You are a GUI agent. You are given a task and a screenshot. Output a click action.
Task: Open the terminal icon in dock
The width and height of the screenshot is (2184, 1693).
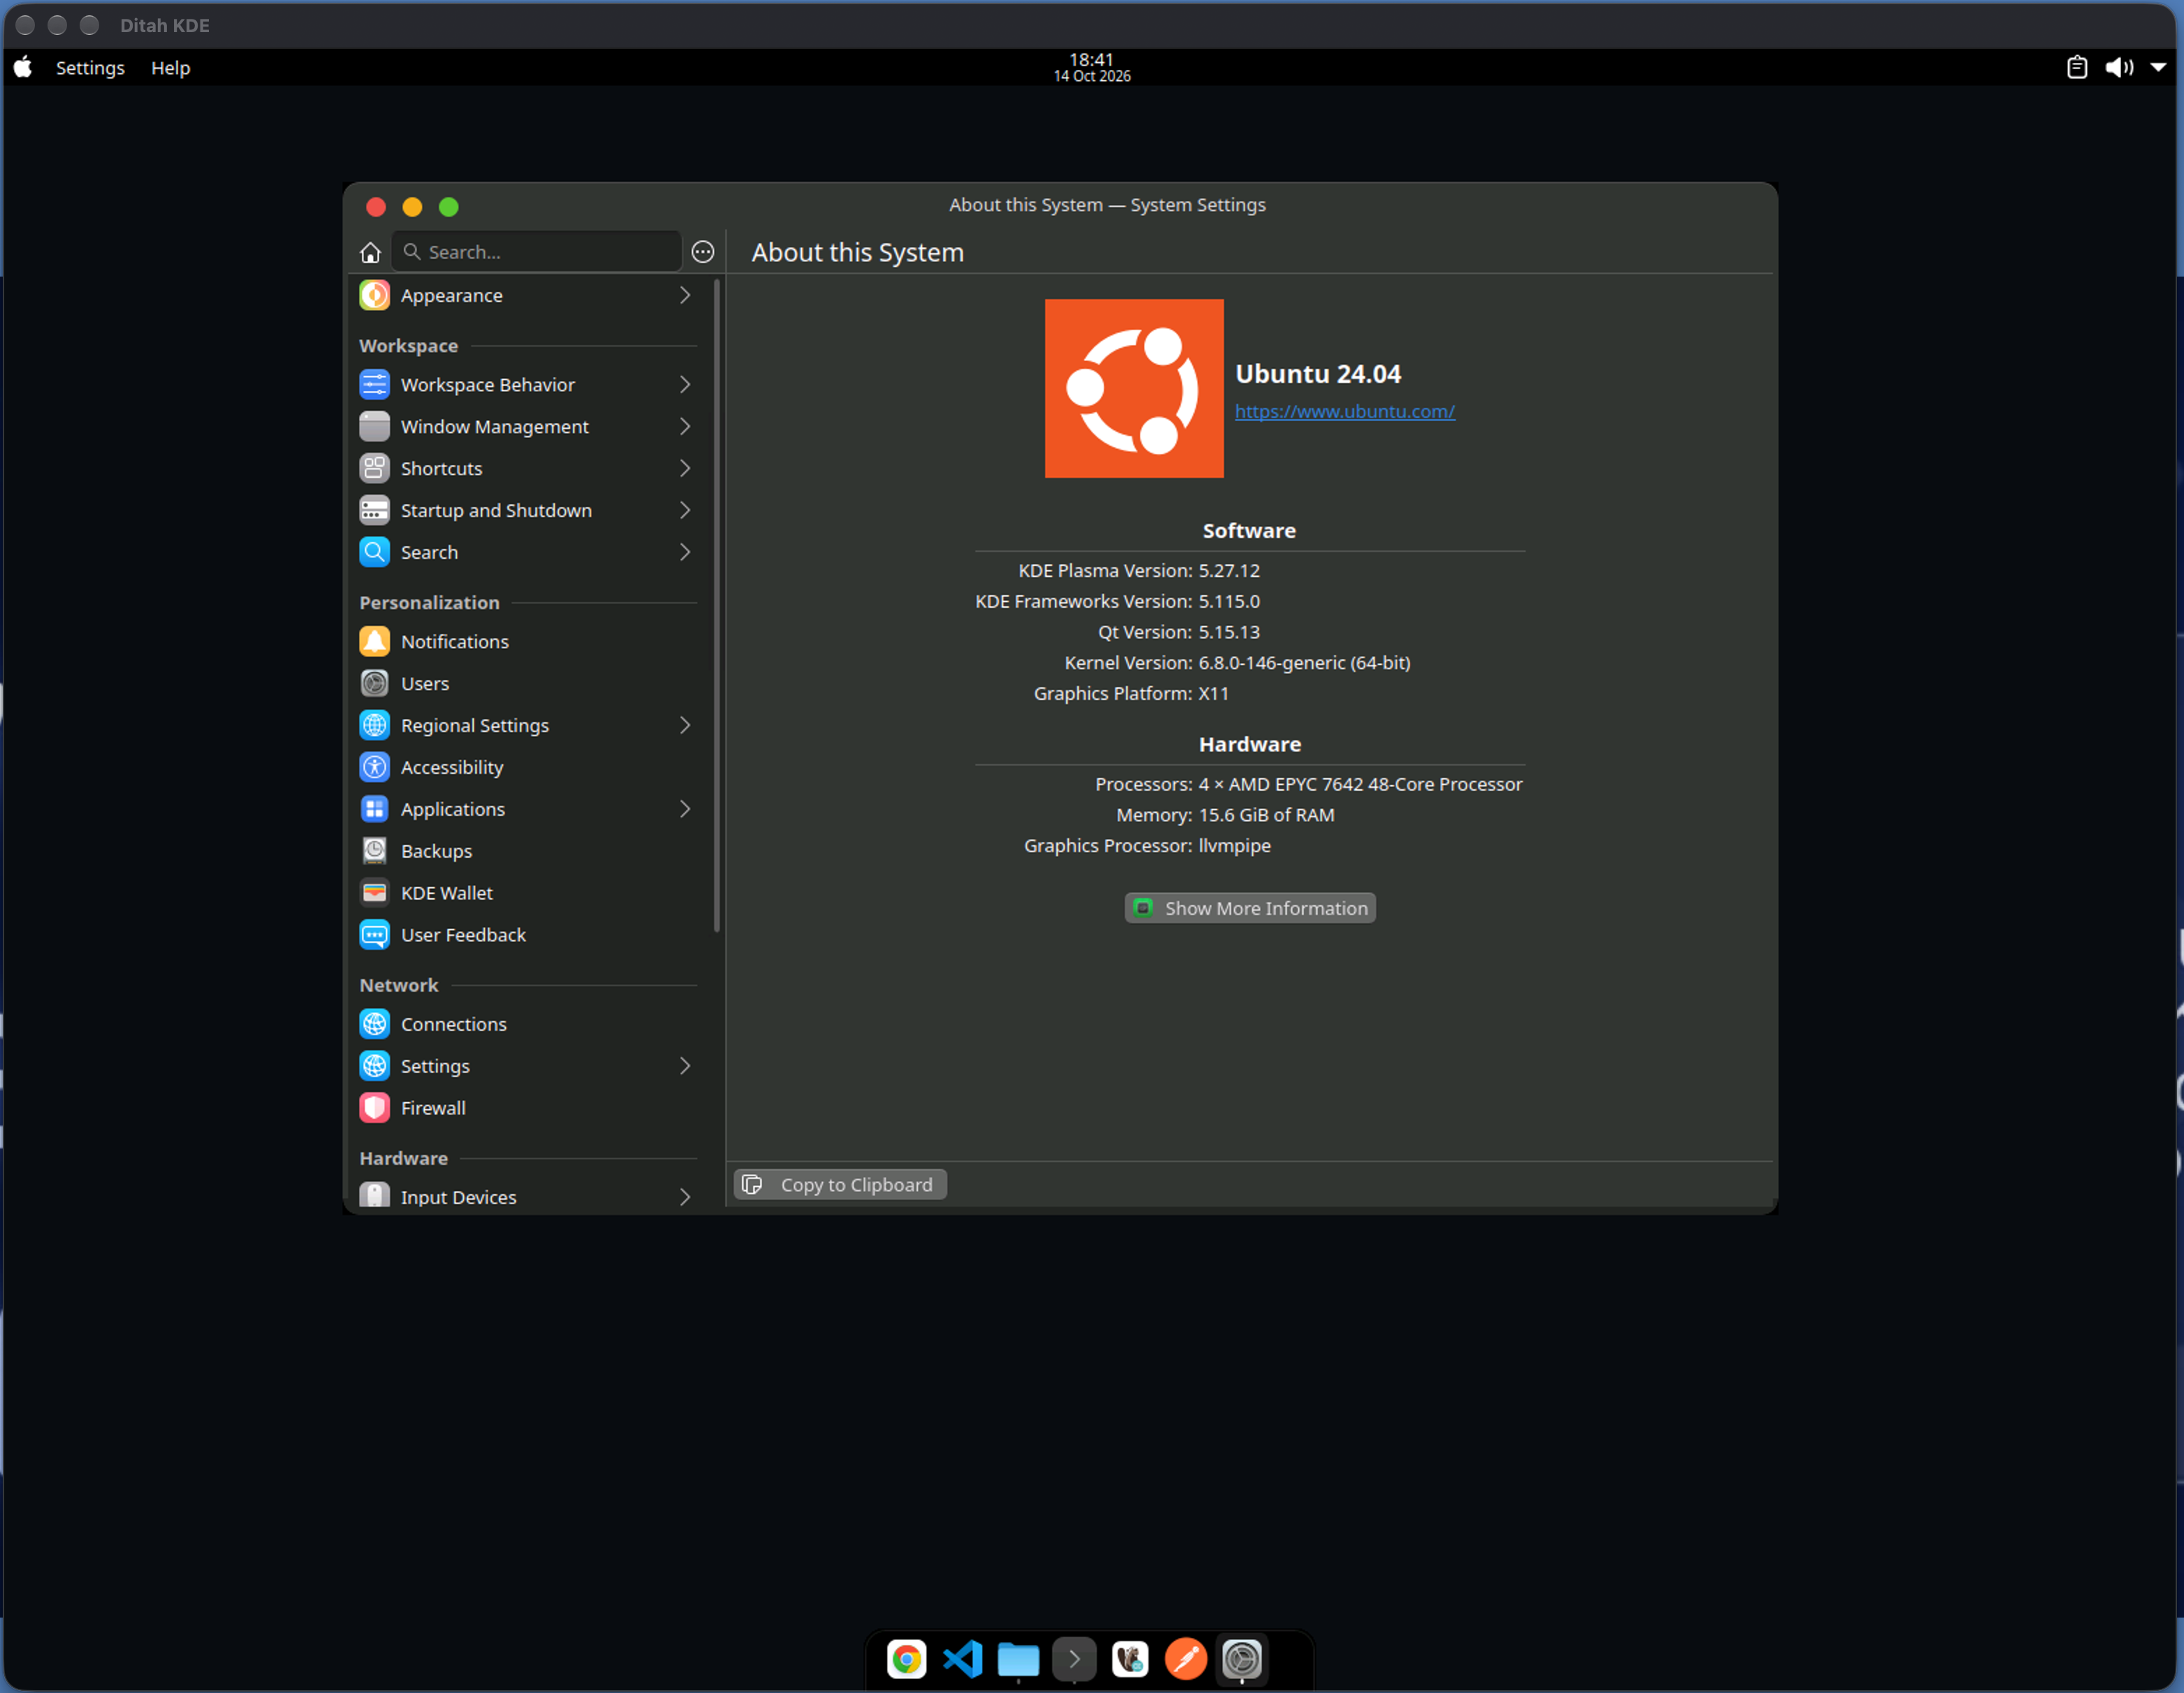(1074, 1660)
